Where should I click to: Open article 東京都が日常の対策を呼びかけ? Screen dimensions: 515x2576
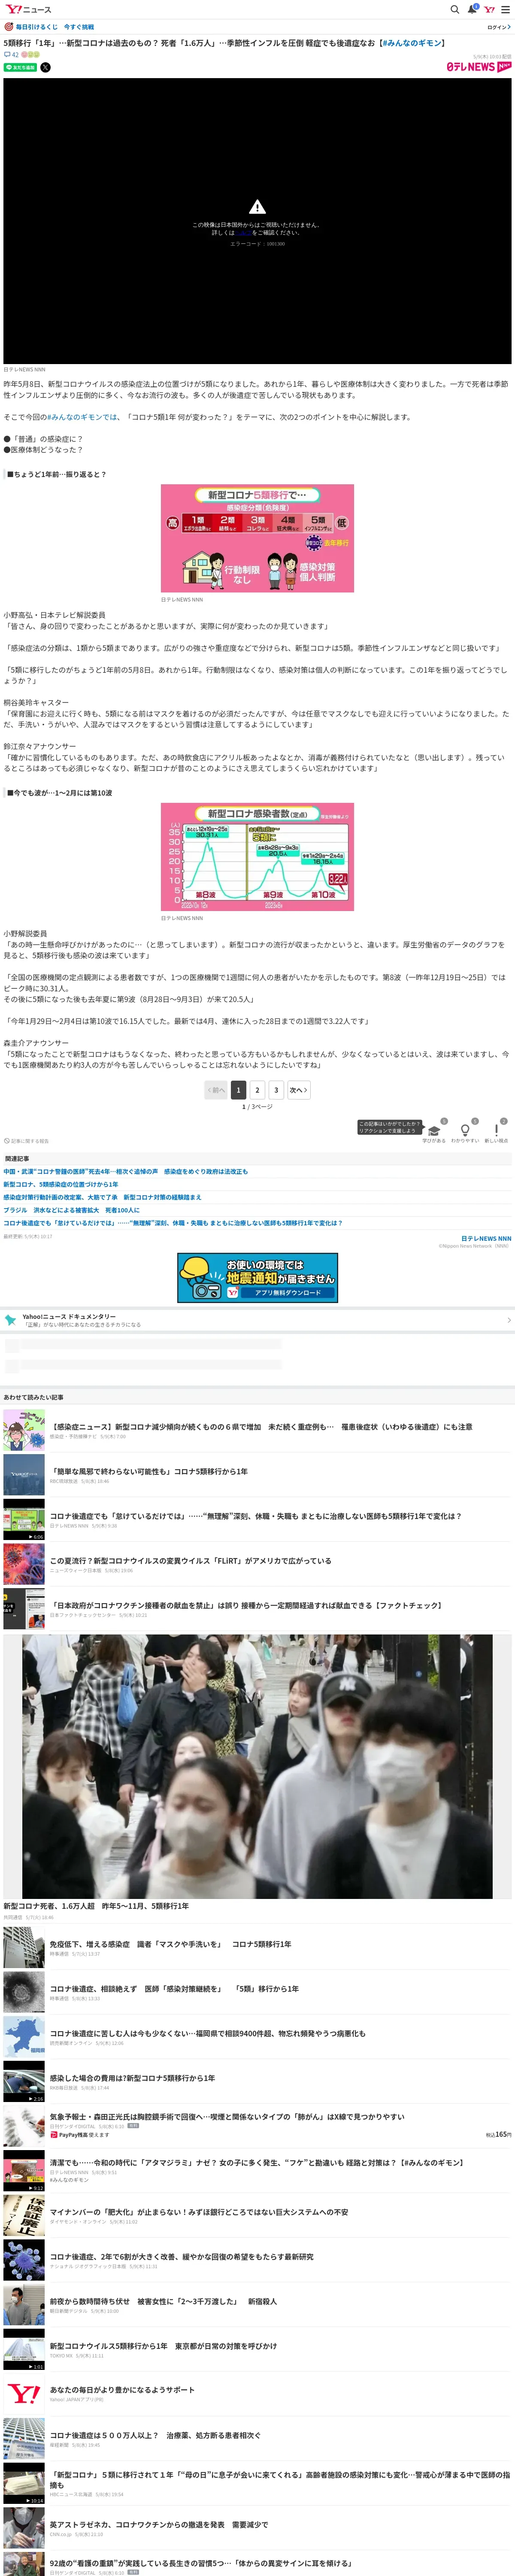(x=164, y=2346)
